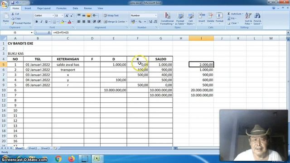Expand the AutoSum dropdown arrow
The image size is (290, 163).
(x=243, y=14)
